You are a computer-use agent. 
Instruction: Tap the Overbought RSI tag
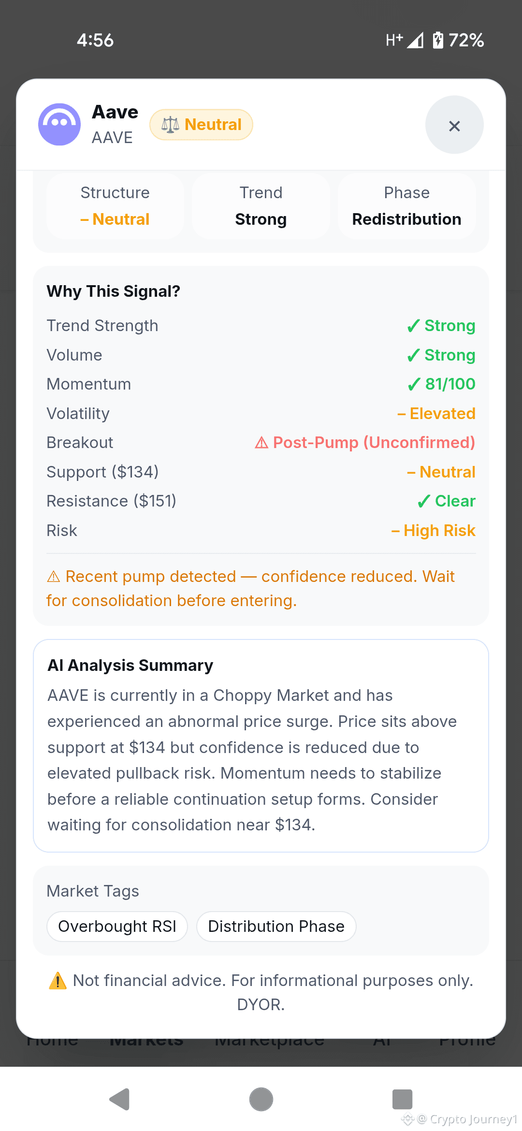click(x=117, y=927)
